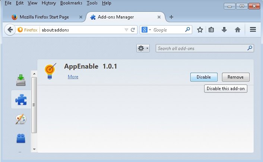
Task: Close the Mozilla Firefox Start Page tab
Action: (81, 17)
